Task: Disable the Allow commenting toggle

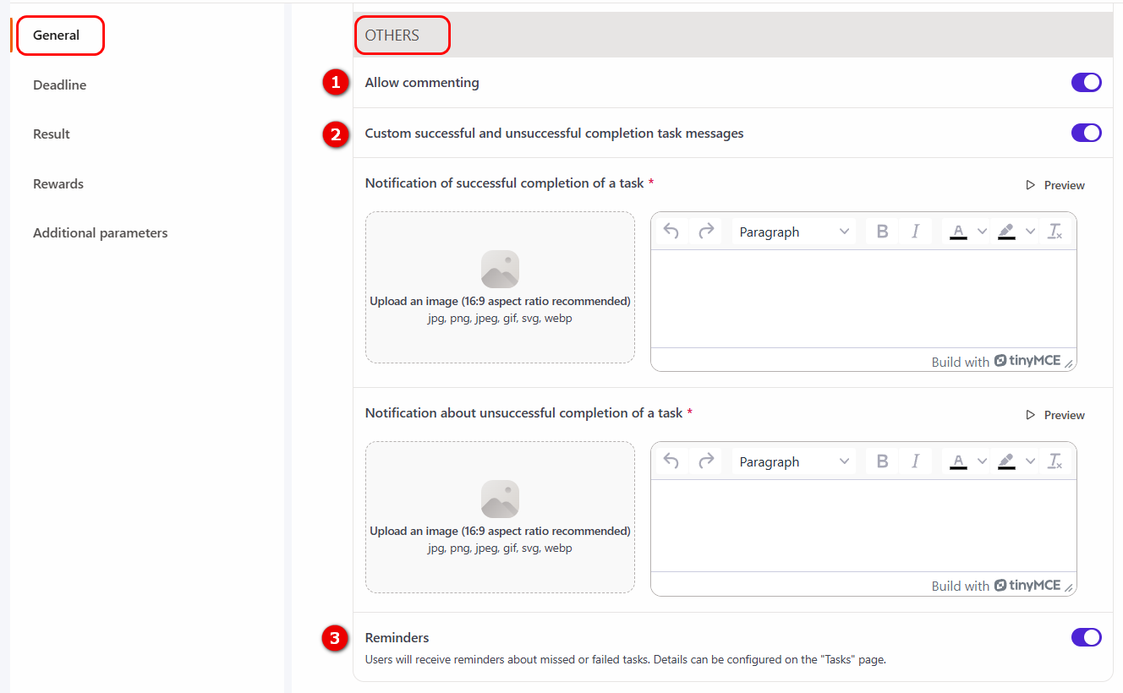Action: pyautogui.click(x=1086, y=83)
